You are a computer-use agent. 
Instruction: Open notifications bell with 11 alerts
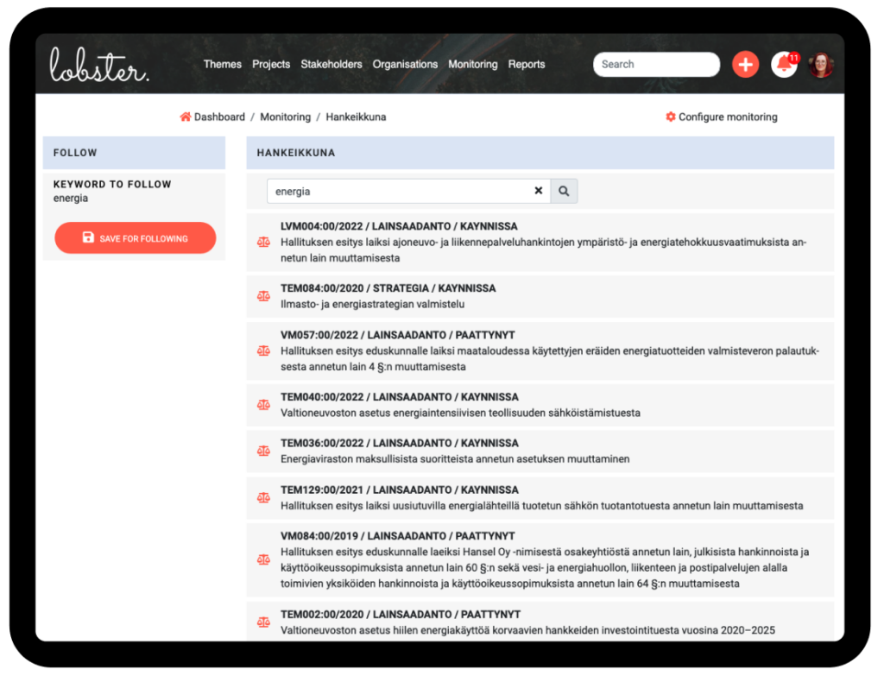(784, 64)
